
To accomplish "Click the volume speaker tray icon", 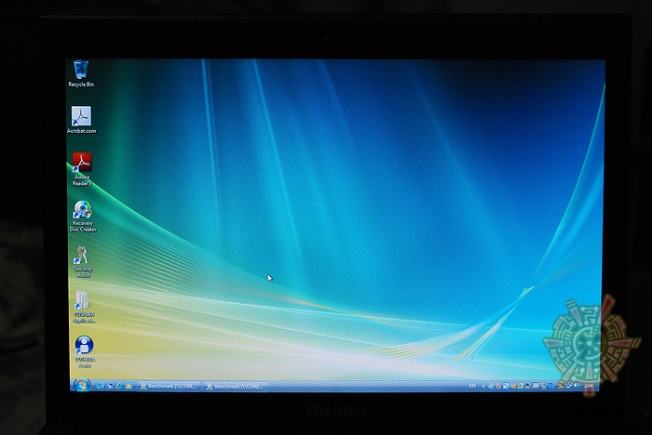I will [x=577, y=386].
